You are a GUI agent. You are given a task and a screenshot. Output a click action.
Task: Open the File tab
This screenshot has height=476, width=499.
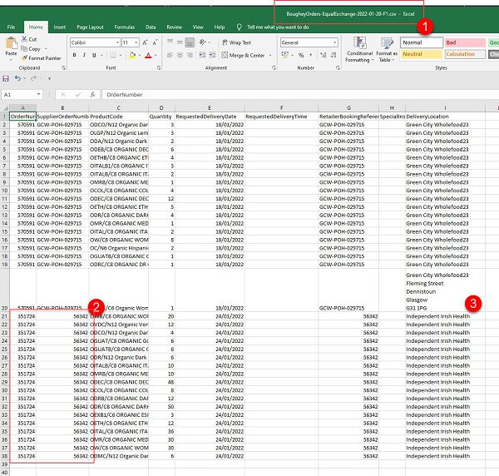point(11,27)
